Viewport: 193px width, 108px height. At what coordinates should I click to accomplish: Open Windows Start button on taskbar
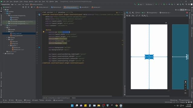[72, 106]
